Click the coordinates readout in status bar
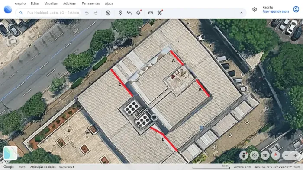 pos(273,167)
